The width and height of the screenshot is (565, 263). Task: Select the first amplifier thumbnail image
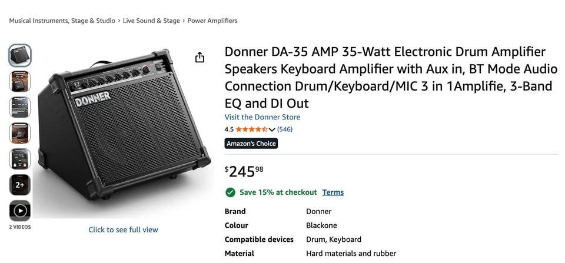pyautogui.click(x=20, y=56)
